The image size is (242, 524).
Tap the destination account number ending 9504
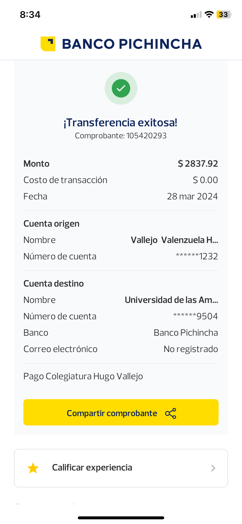click(196, 316)
